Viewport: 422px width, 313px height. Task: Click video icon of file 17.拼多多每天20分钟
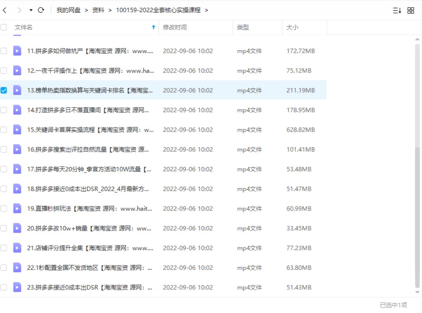[17, 169]
